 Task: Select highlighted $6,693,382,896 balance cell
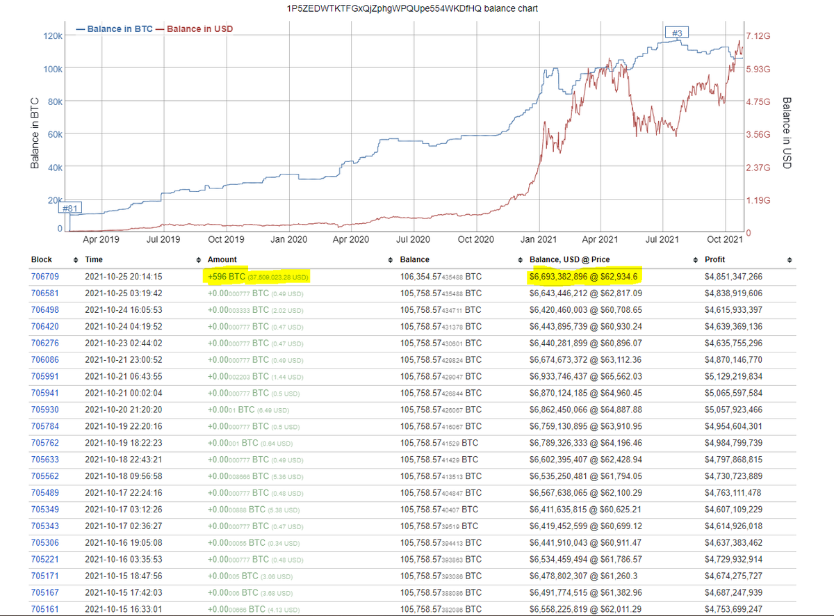click(584, 277)
